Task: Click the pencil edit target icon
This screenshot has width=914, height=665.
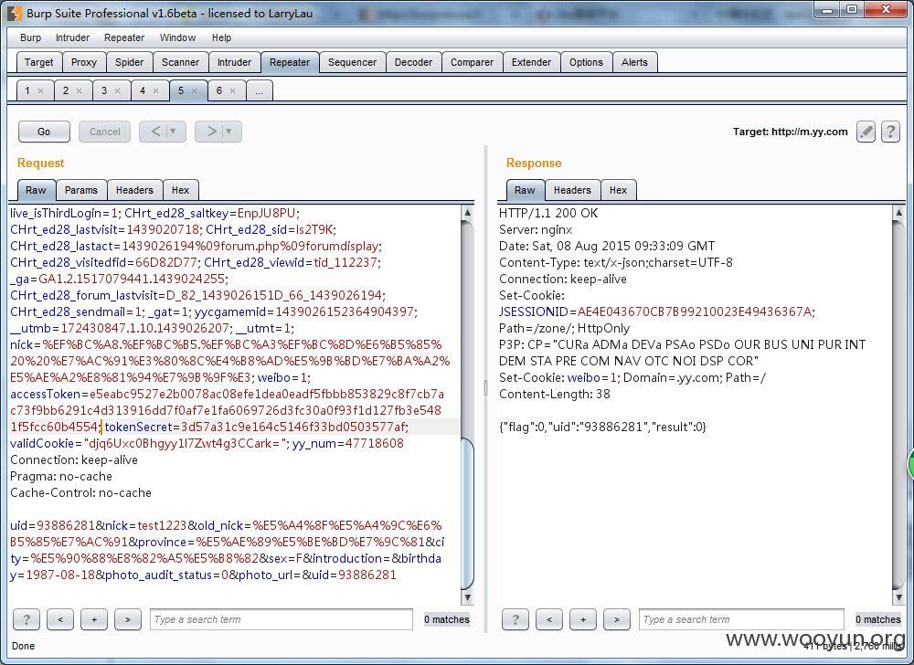Action: [x=866, y=132]
